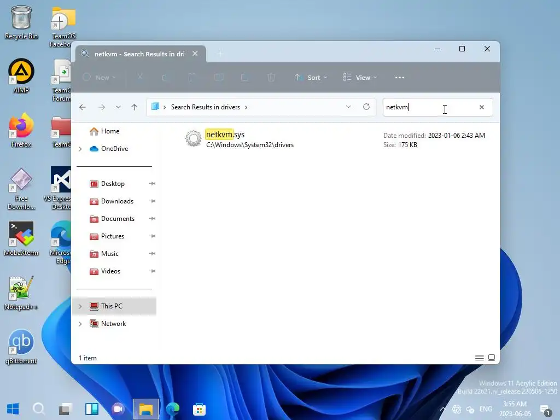Open the Notepad++ desktop shortcut
The image size is (560, 420).
pyautogui.click(x=21, y=293)
